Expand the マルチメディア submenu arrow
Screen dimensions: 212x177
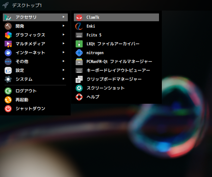point(64,43)
